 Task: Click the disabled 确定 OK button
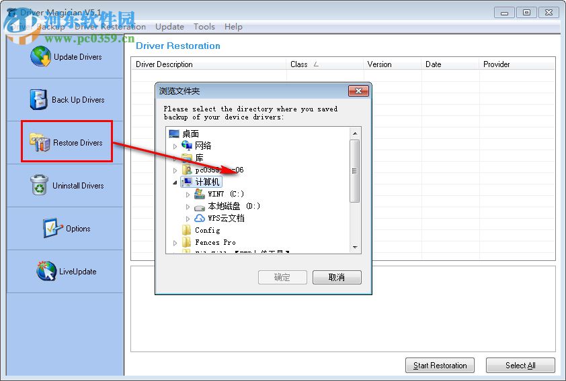tap(282, 277)
